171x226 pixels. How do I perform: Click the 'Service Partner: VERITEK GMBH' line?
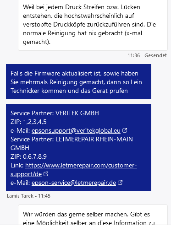[x=55, y=113]
